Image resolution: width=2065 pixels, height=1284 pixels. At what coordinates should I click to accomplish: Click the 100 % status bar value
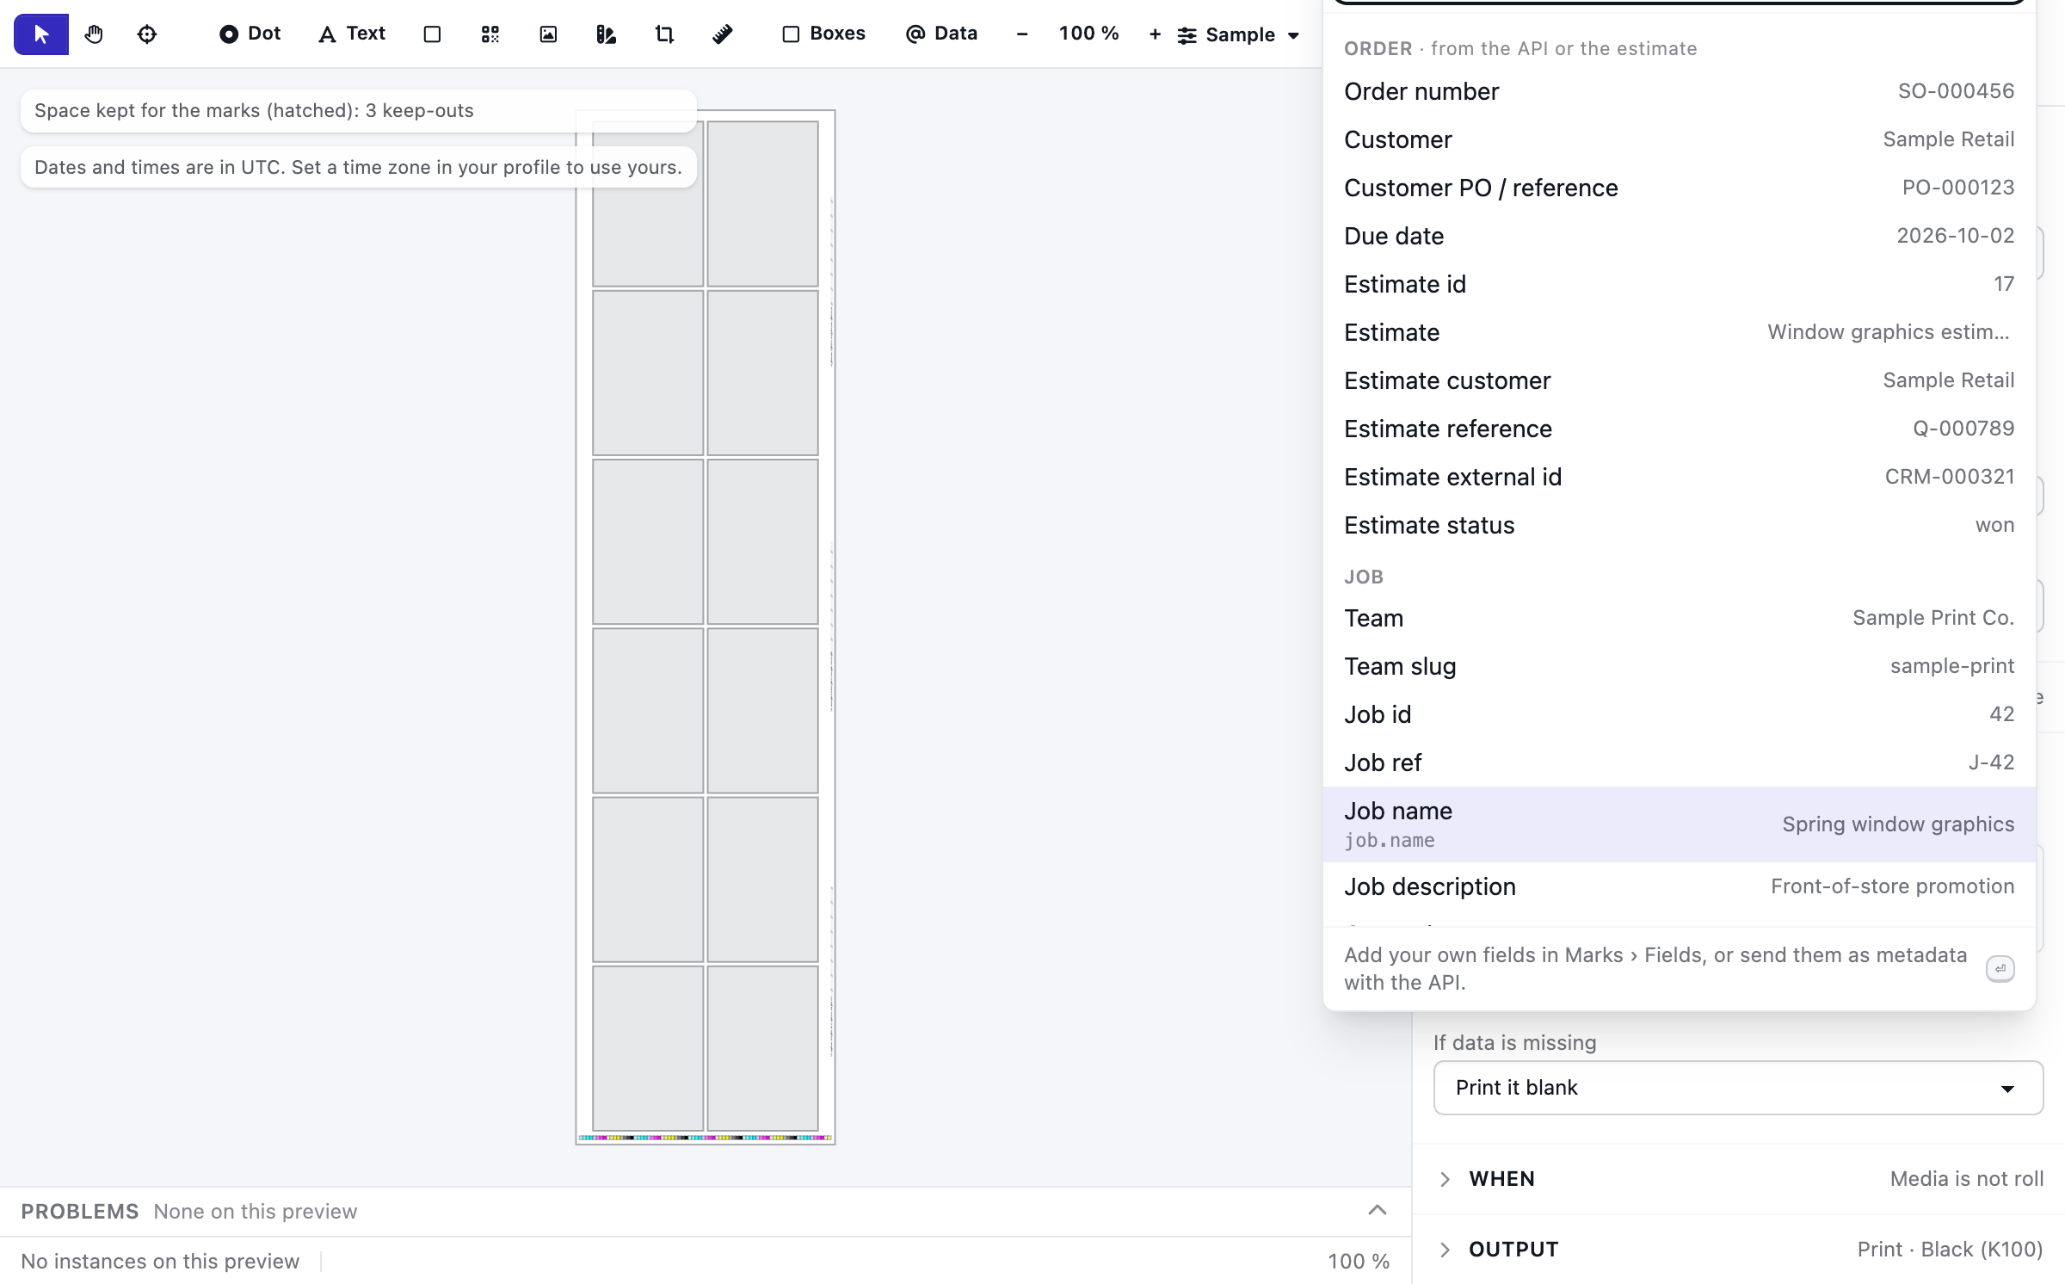(1359, 1262)
